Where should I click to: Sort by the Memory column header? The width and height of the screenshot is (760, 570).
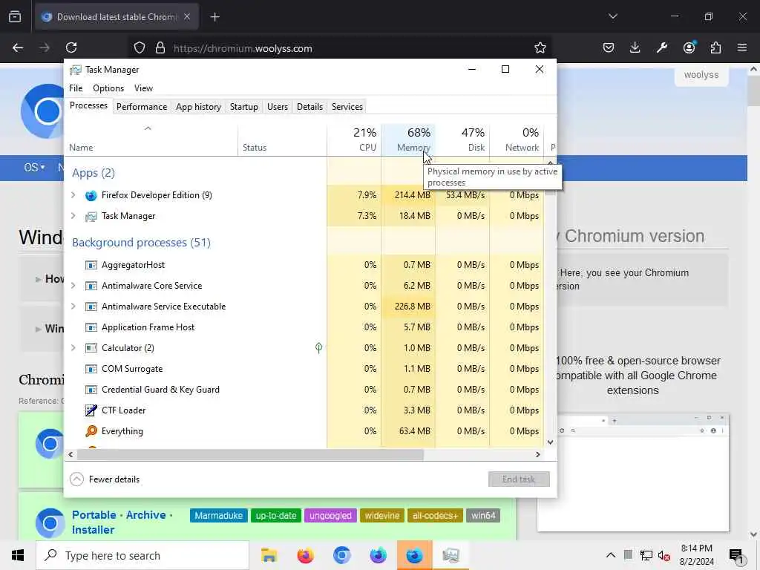click(x=408, y=140)
